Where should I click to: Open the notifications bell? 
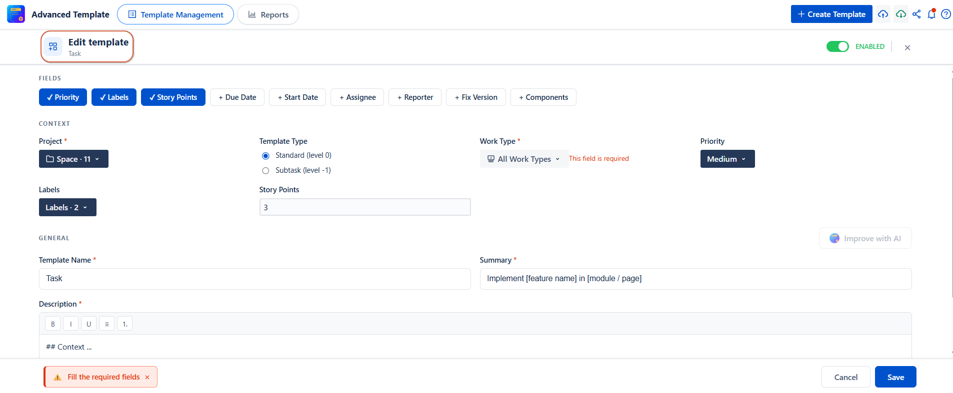point(931,14)
